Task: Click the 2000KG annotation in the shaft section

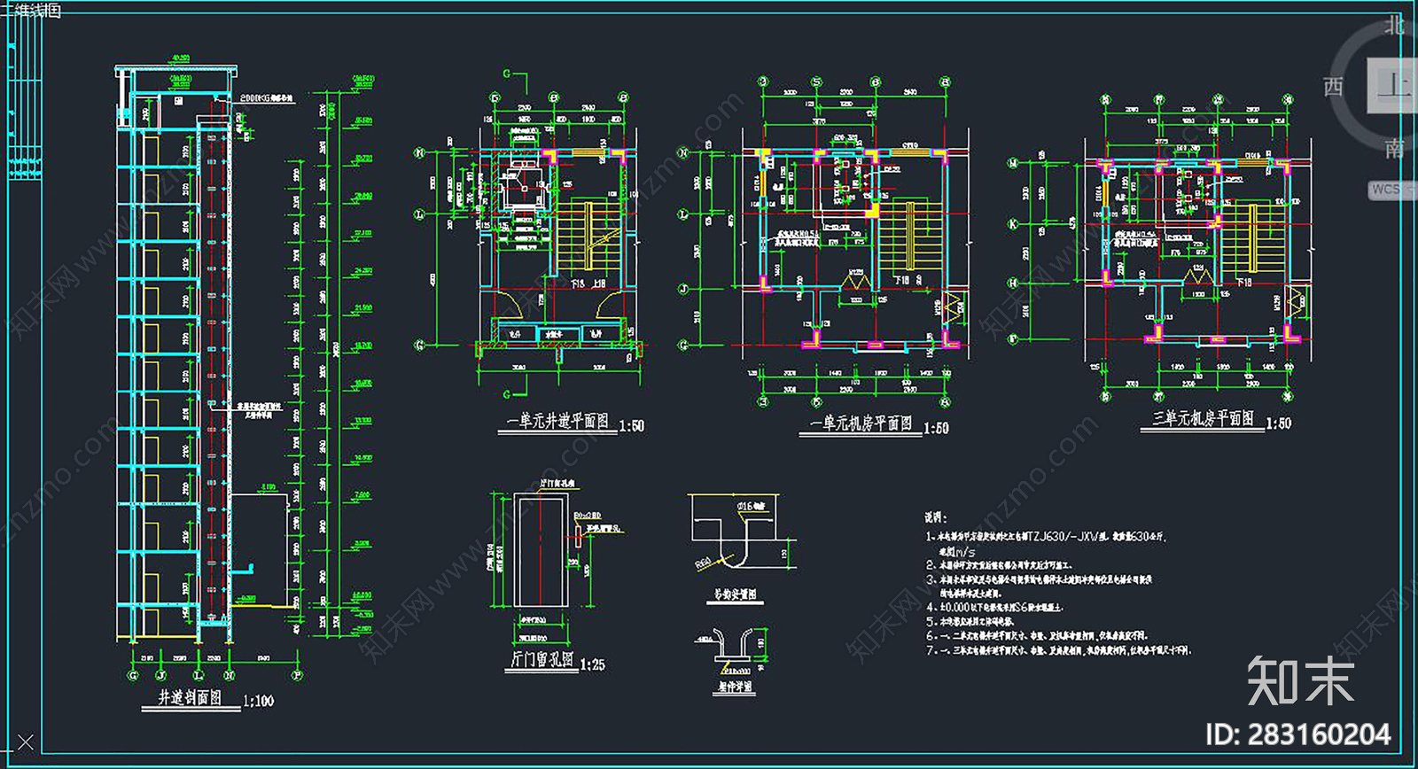Action: point(253,98)
